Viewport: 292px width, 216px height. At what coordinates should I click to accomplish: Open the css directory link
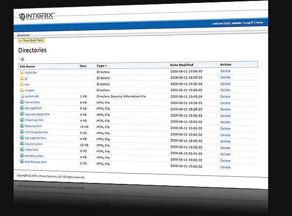point(27,84)
